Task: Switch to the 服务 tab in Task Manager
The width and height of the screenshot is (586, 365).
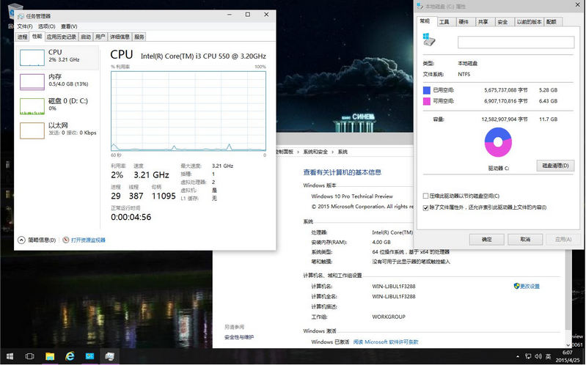Action: (x=139, y=37)
